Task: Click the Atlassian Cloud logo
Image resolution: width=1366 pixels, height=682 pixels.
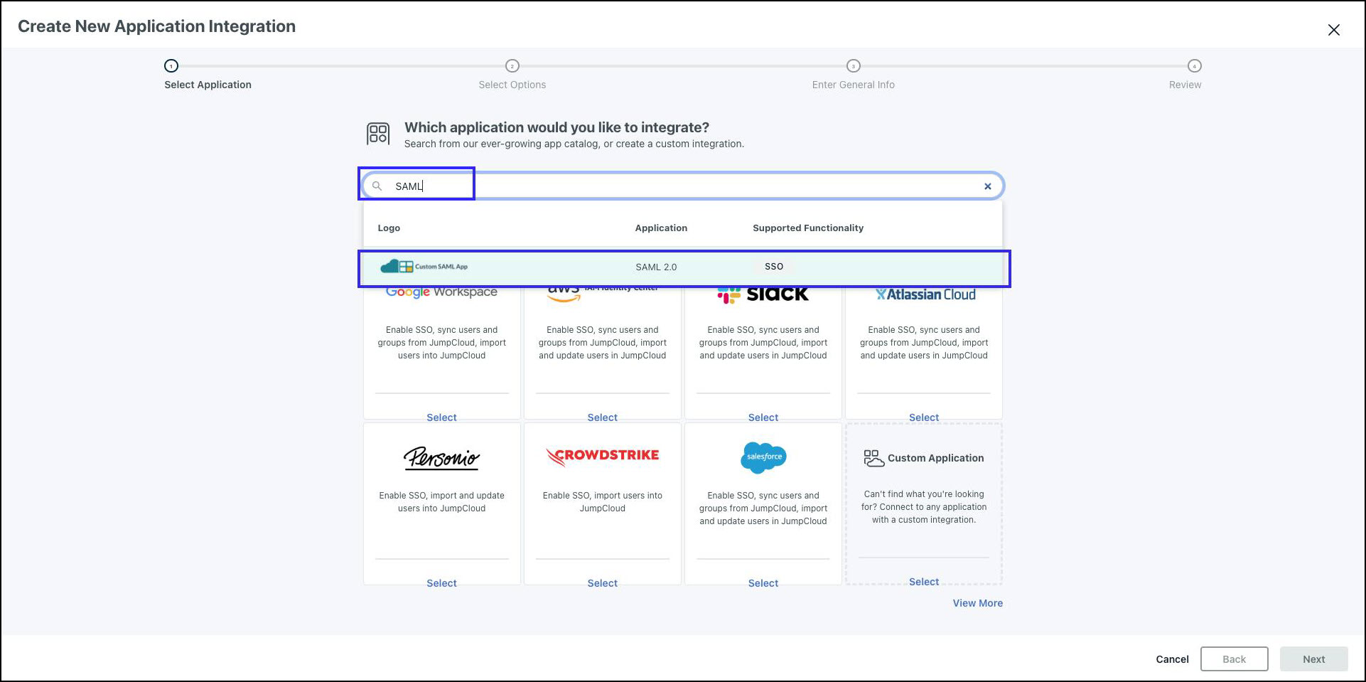Action: point(925,294)
